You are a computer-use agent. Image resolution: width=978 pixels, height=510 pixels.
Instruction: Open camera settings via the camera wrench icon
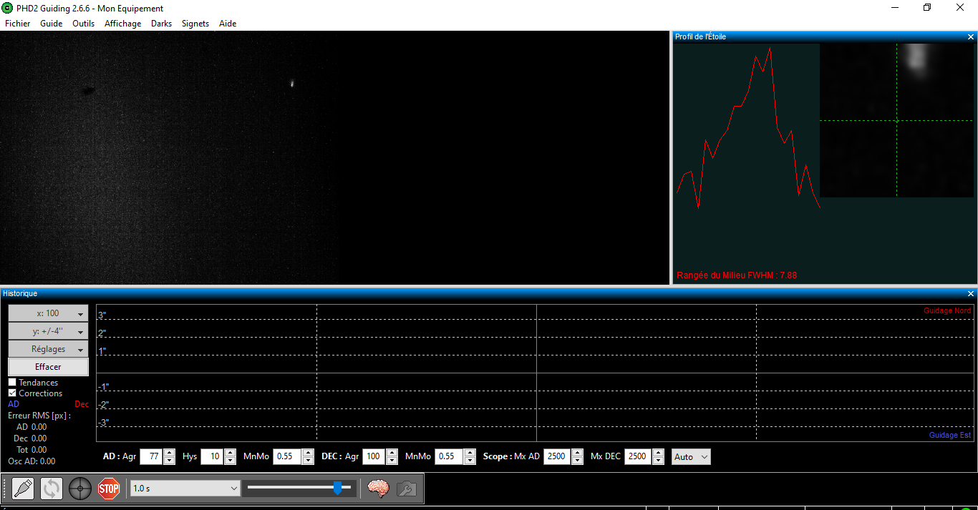[x=407, y=489]
